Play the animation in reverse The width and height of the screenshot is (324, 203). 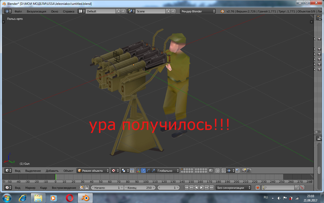[196, 188]
